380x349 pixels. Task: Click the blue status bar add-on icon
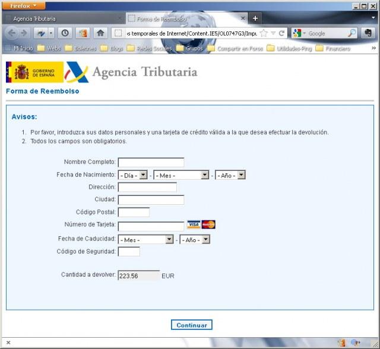356,342
